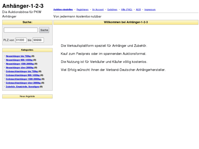Screen dimensions: 199x149
Task: Click the Neue Angebote header
Action: (27, 97)
